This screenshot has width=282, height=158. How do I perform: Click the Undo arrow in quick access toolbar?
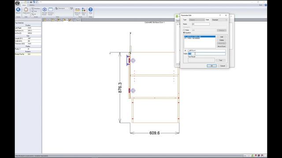pos(34,2)
